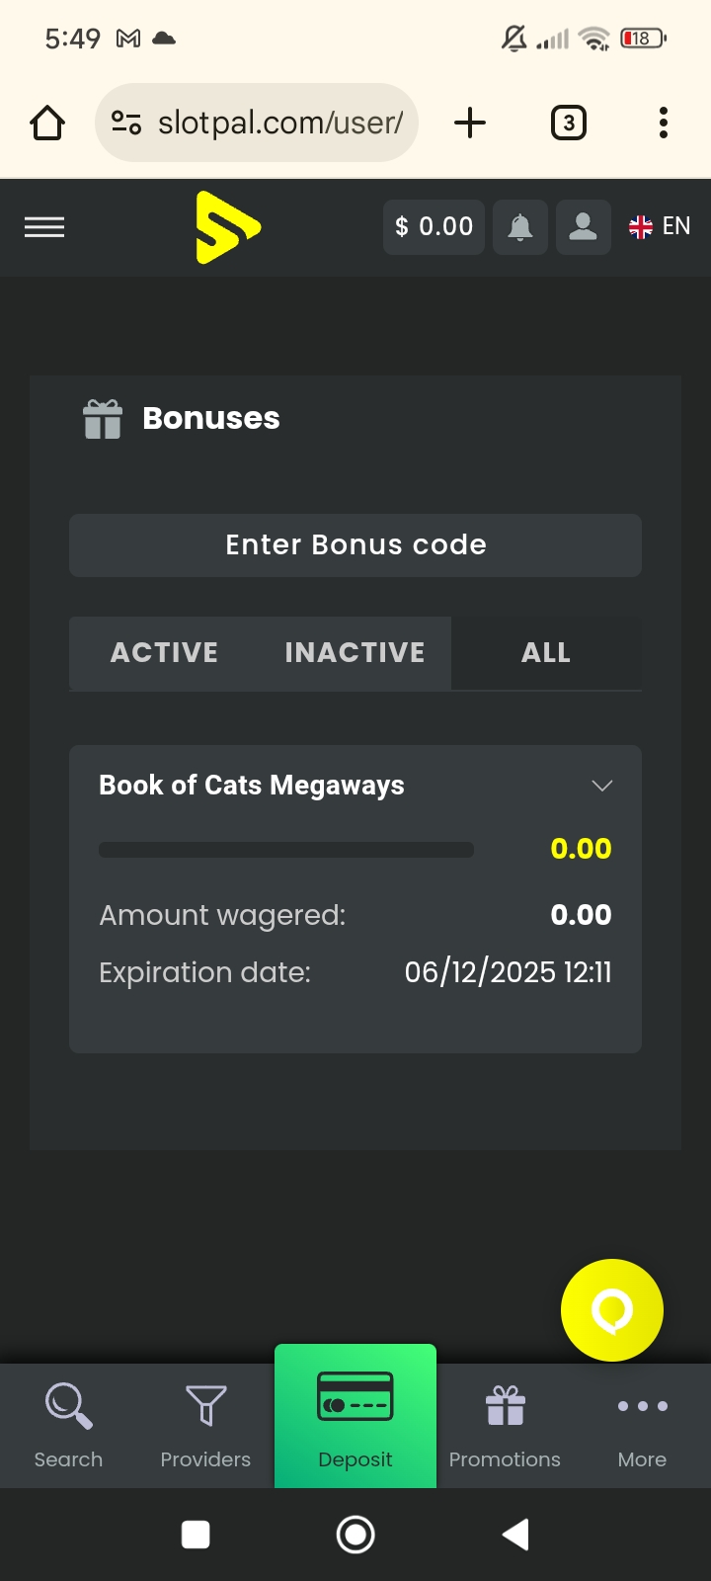This screenshot has height=1581, width=711.
Task: Open the user profile icon
Action: [584, 227]
